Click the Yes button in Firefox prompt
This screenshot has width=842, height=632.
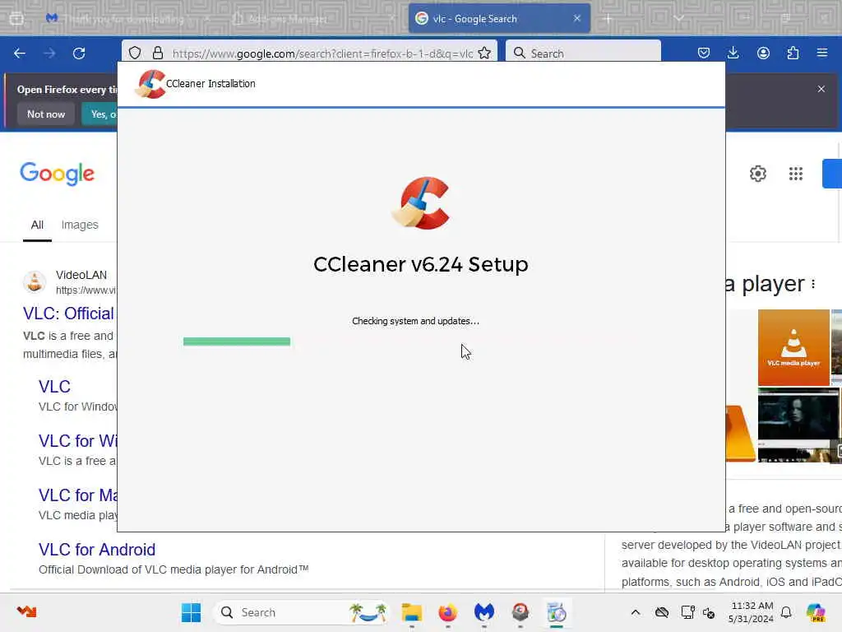pos(99,114)
